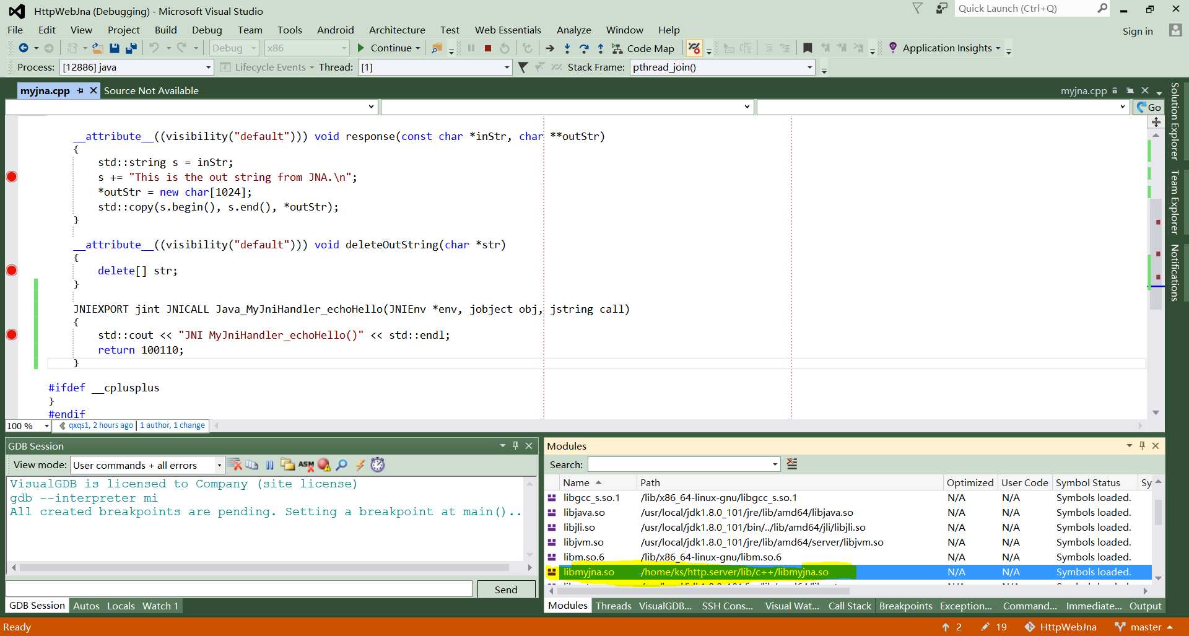The height and width of the screenshot is (636, 1189).
Task: Click the lightning bolt icon in GDB Session
Action: 360,464
